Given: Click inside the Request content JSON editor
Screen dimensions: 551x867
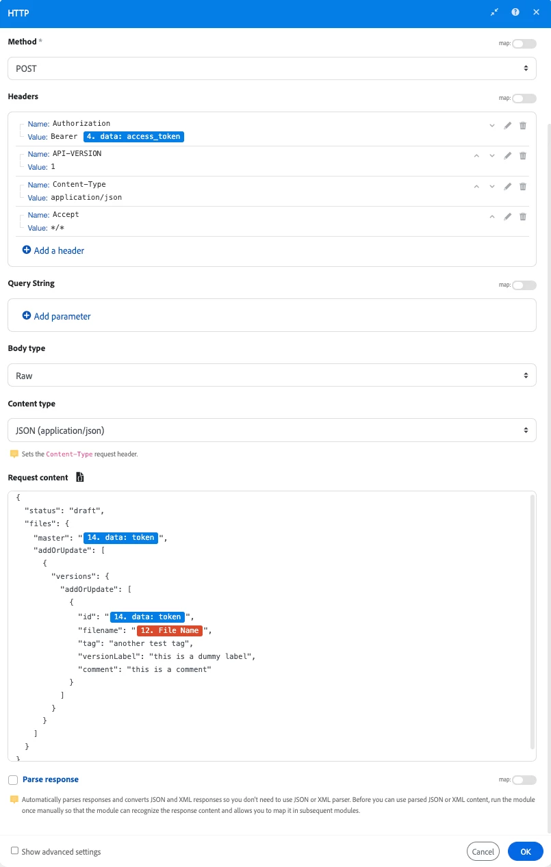Looking at the screenshot, I should 272,625.
